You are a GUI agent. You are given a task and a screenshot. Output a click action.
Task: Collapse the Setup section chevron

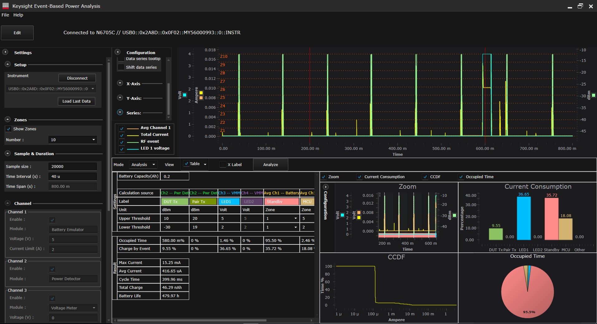point(8,64)
